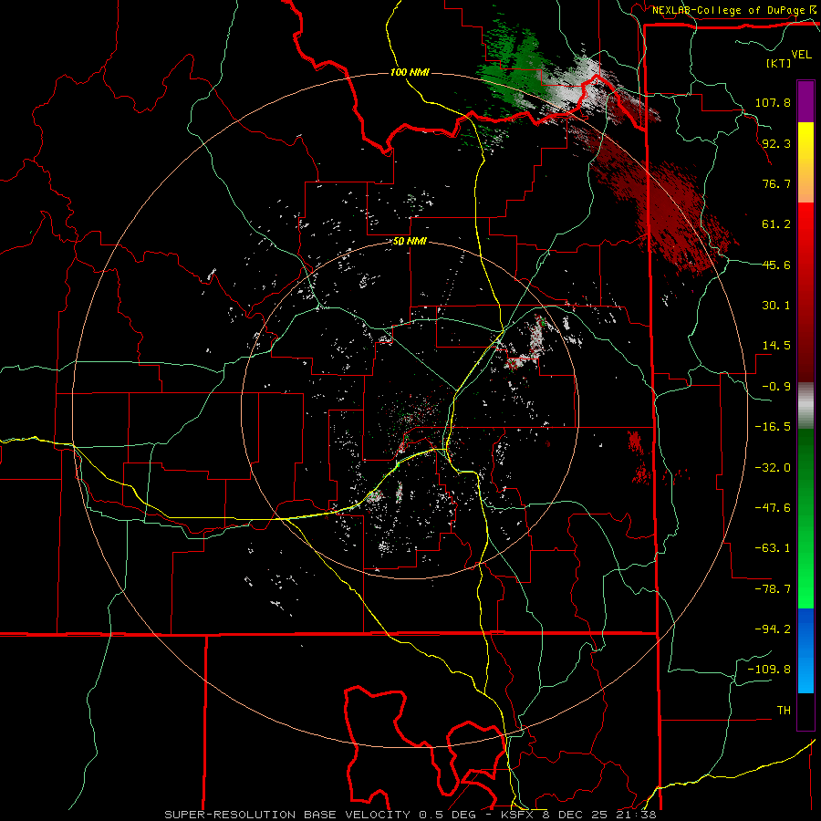Select the -94.2 scale value

coord(773,629)
